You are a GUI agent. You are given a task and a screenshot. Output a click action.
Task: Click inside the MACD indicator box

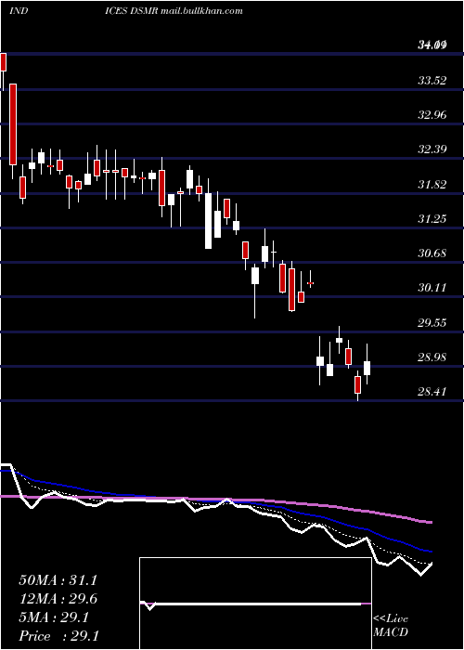point(255,604)
